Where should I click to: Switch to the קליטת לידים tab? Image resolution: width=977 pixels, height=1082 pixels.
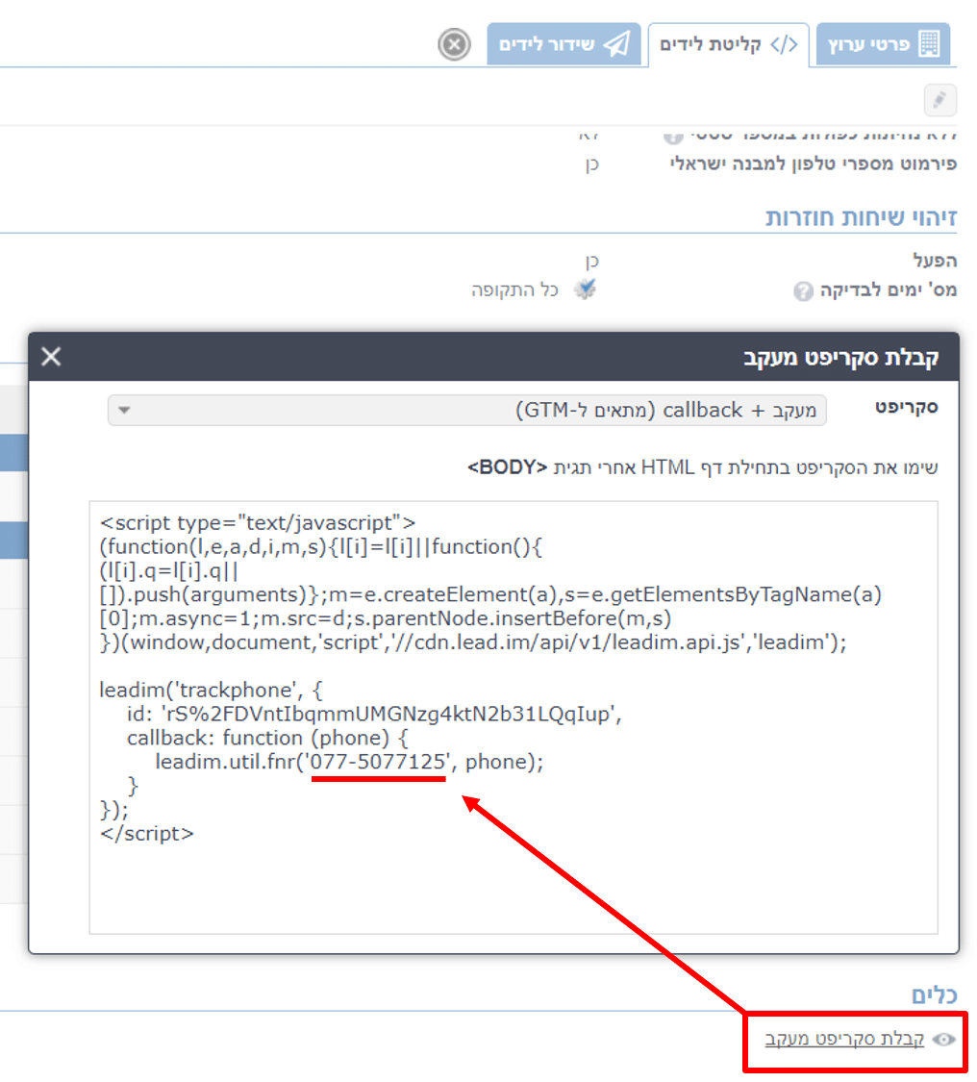(728, 45)
